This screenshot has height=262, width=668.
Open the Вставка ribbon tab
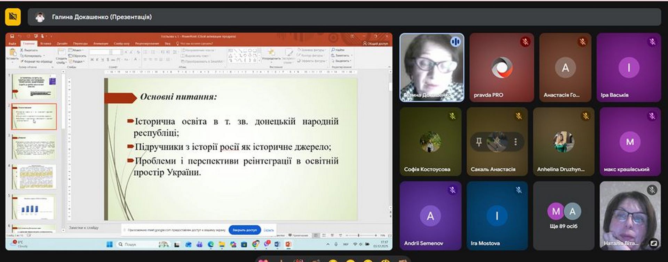click(x=46, y=44)
